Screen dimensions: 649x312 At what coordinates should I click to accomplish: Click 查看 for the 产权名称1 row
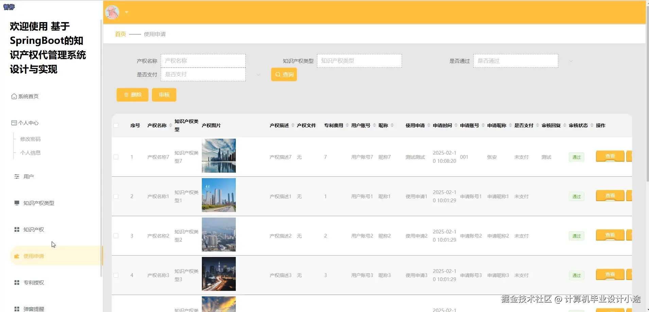pyautogui.click(x=610, y=196)
